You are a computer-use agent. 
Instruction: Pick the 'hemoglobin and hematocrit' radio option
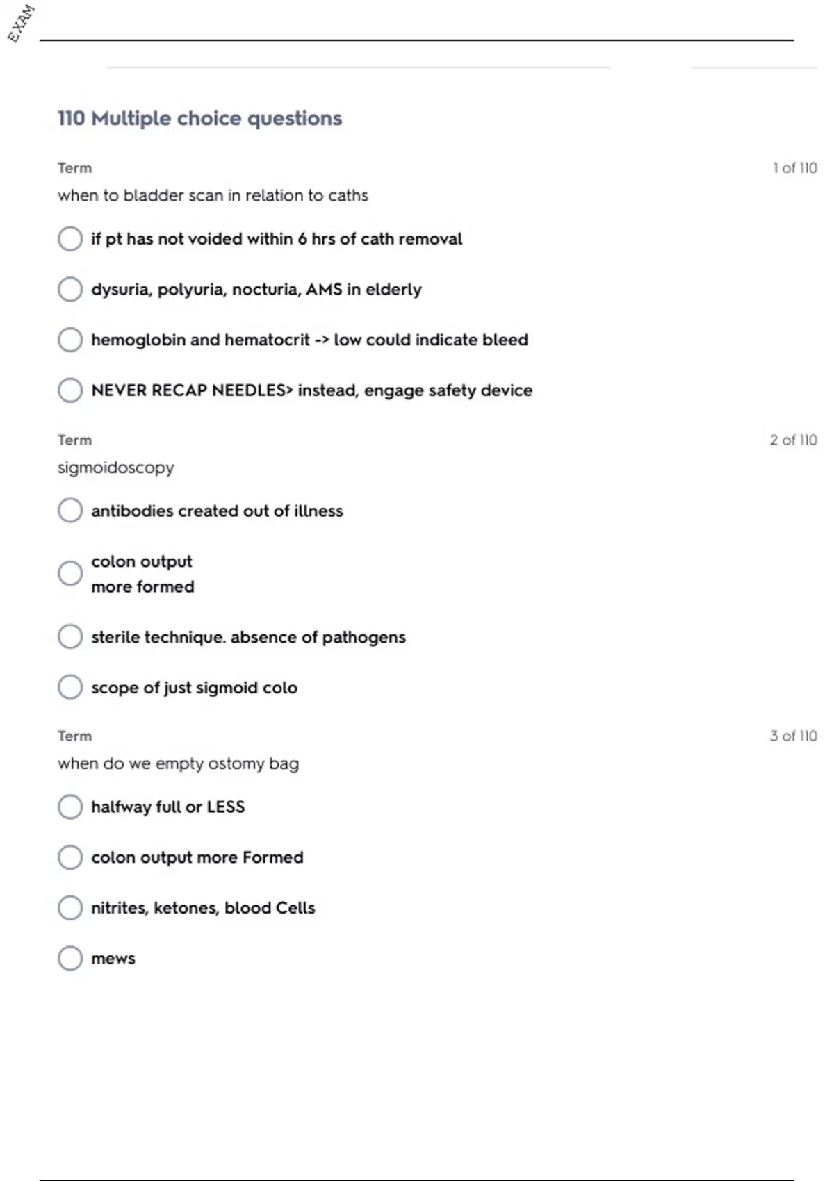[70, 340]
